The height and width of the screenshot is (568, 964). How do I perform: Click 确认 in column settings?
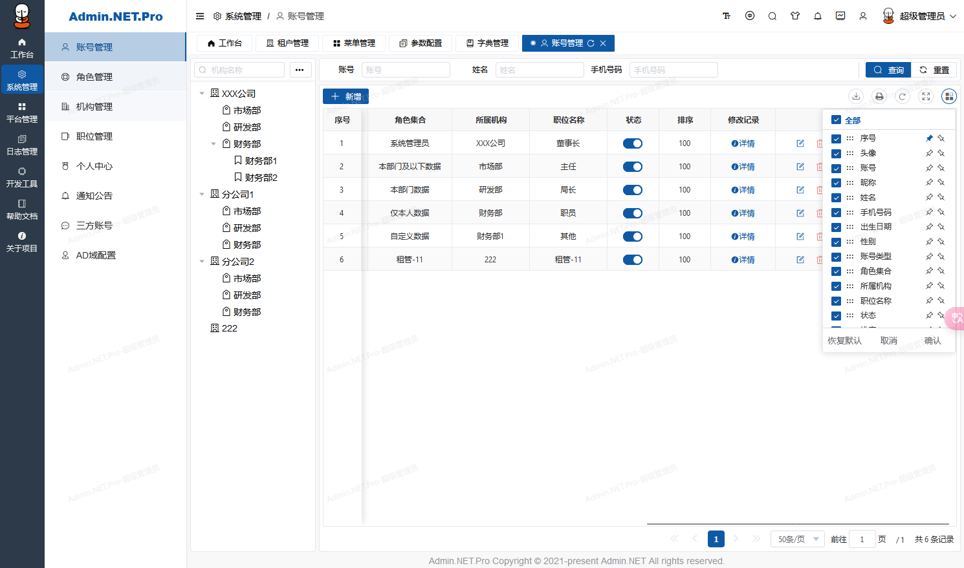pyautogui.click(x=932, y=341)
